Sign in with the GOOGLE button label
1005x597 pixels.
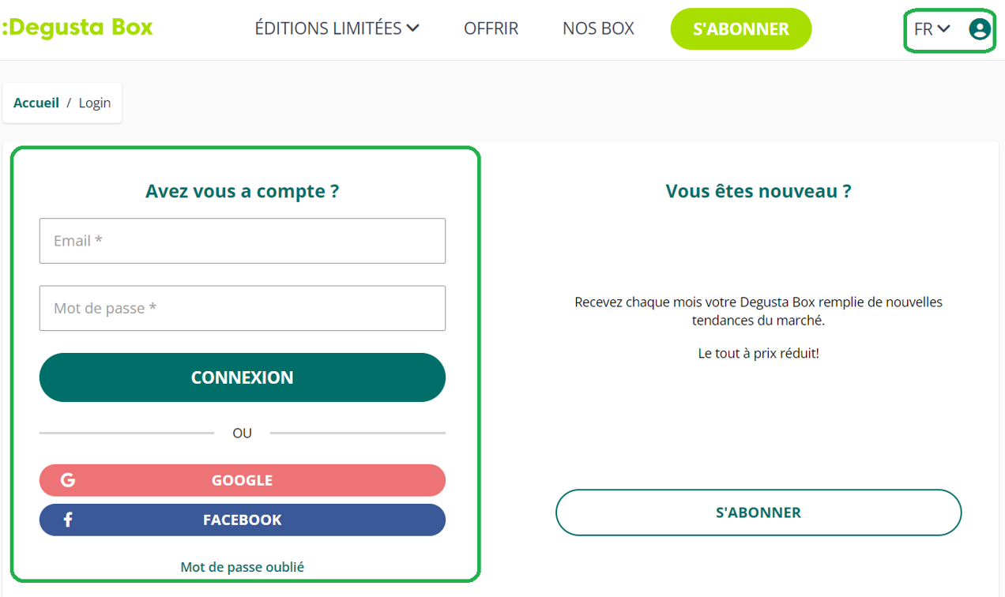[x=242, y=480]
